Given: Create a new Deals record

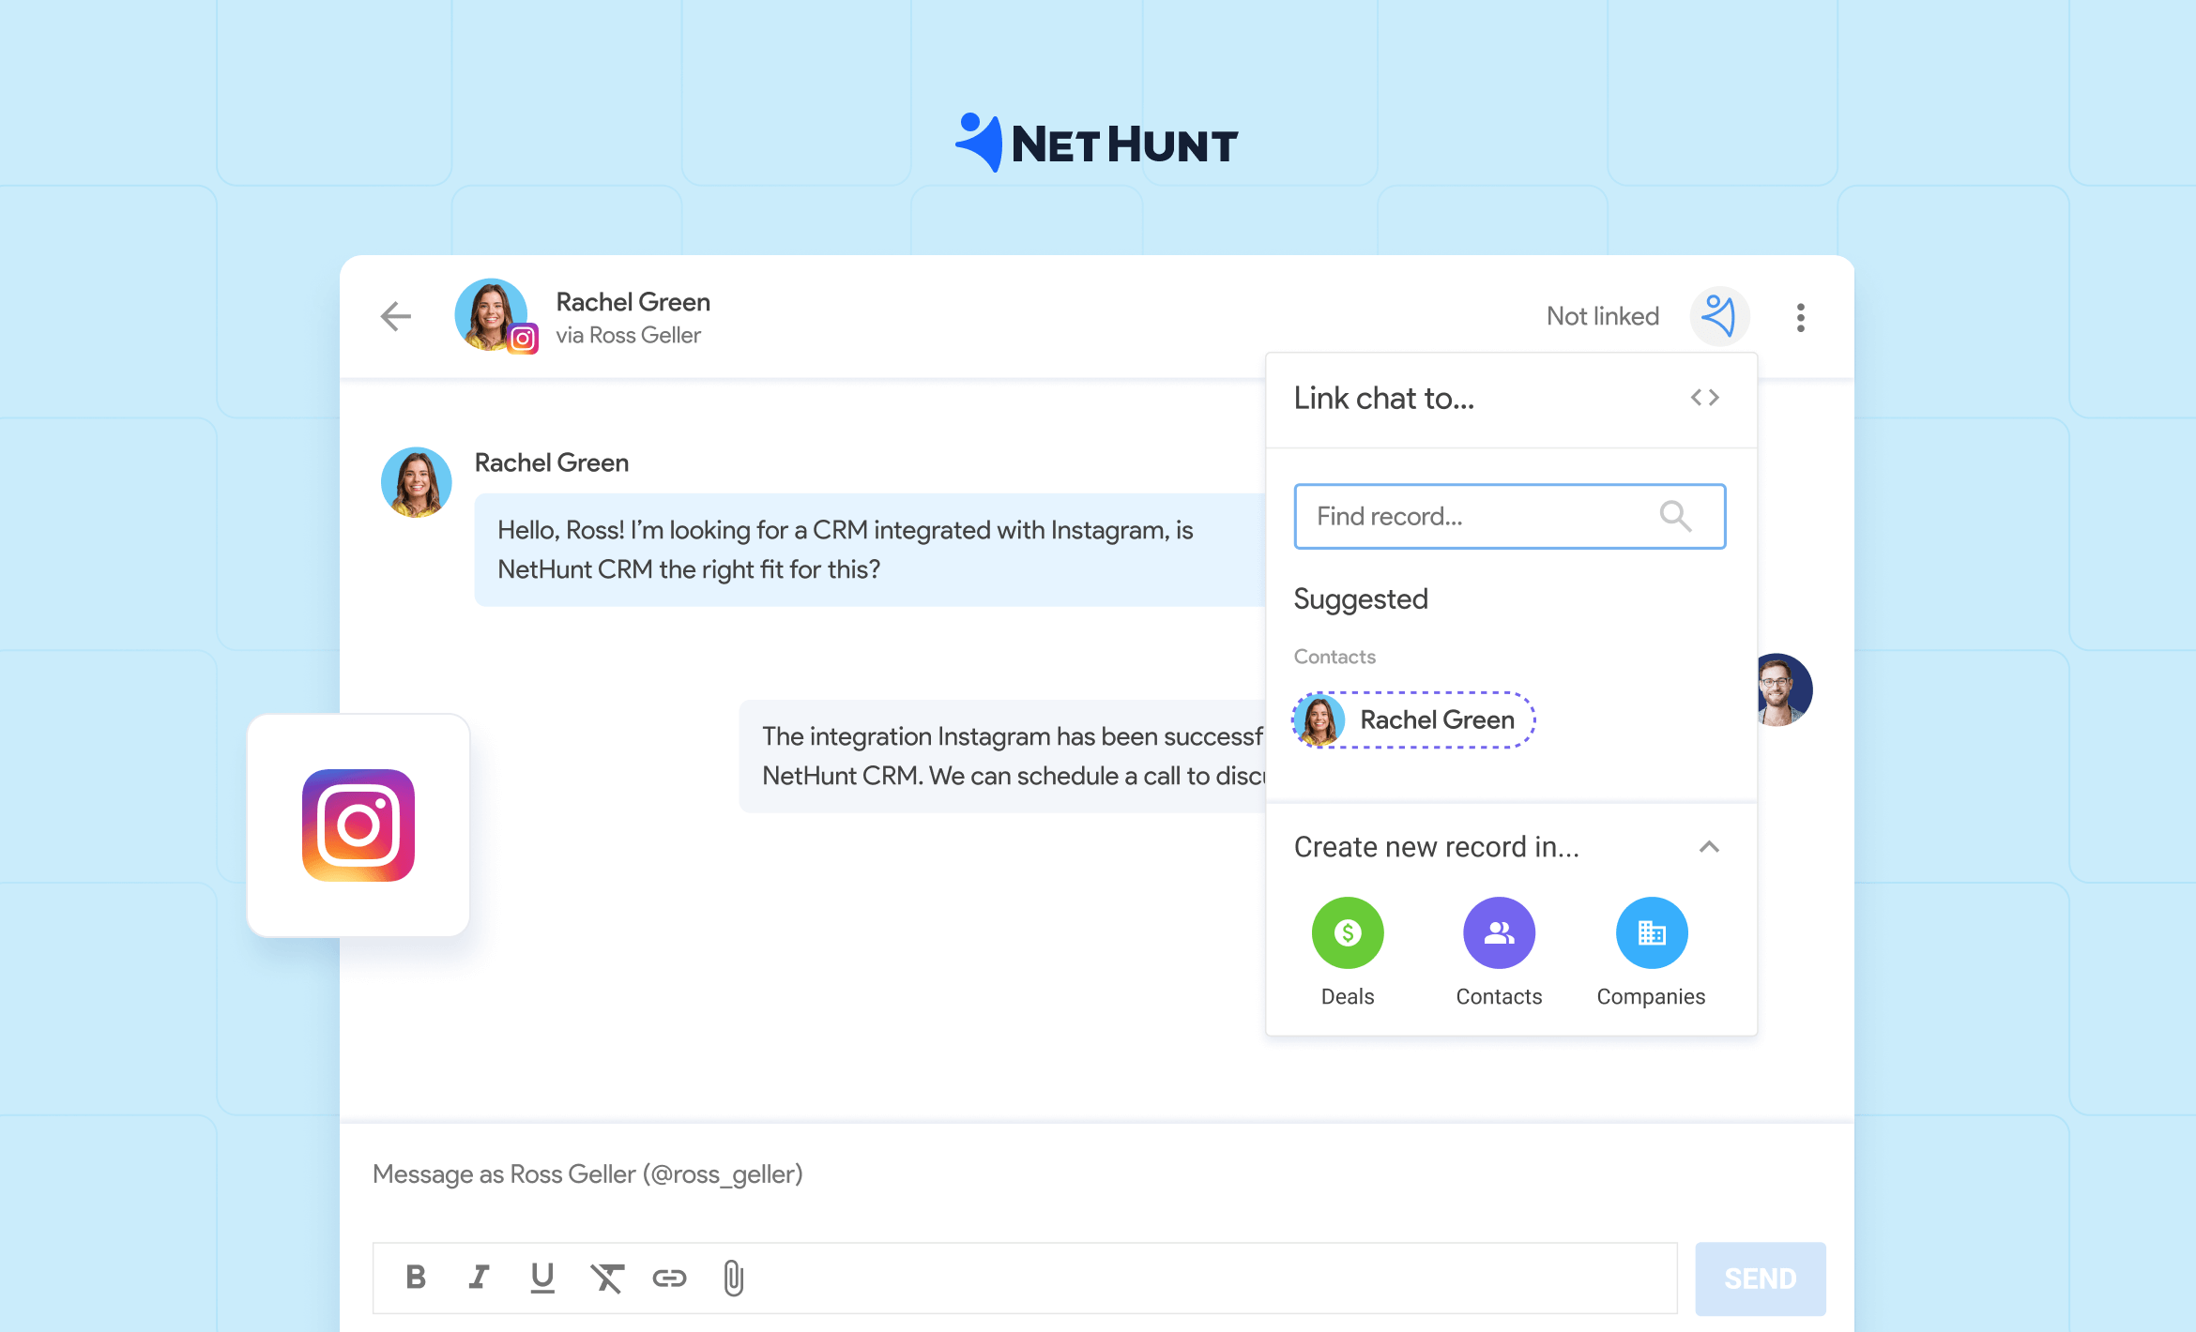Looking at the screenshot, I should tap(1348, 933).
